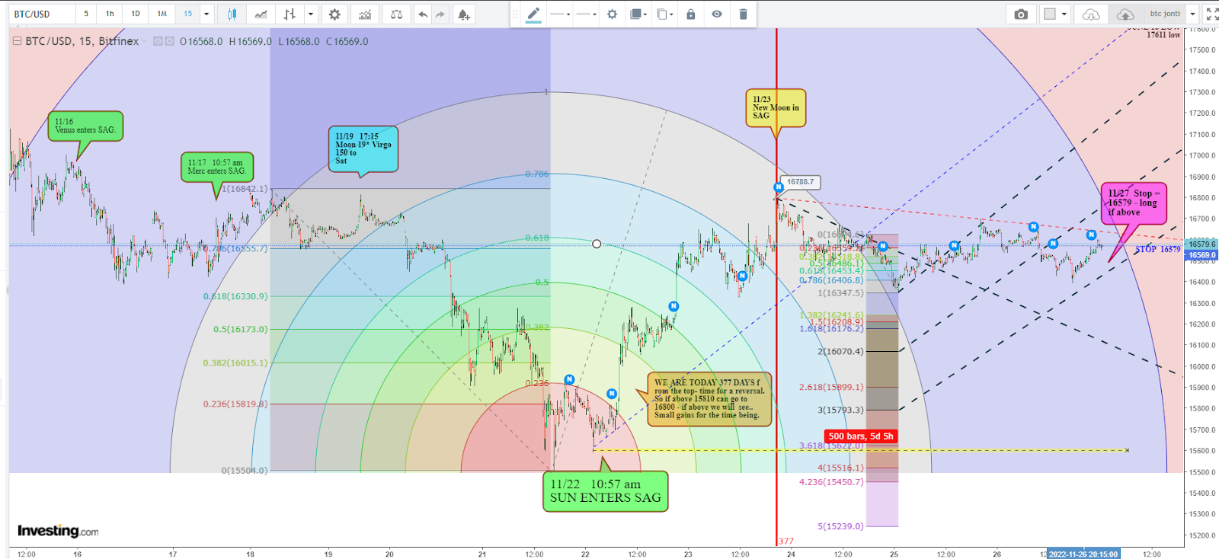Viewport: 1219px width, 559px height.
Task: Select the 5 minute interval
Action: [86, 14]
